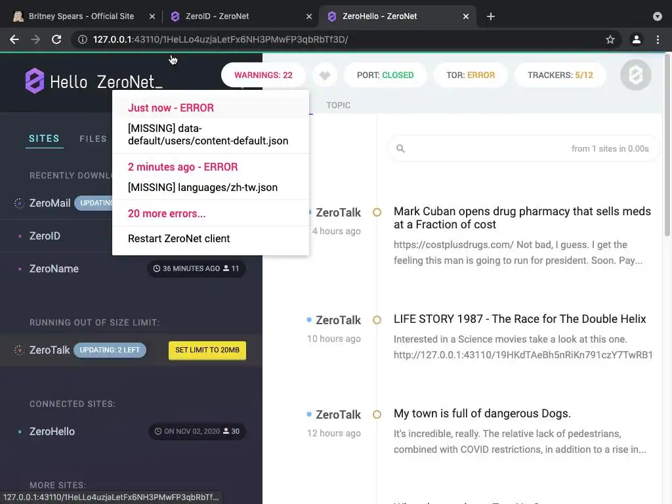The image size is (672, 504).
Task: Click the Hello ZeroNet logo icon
Action: pos(34,81)
